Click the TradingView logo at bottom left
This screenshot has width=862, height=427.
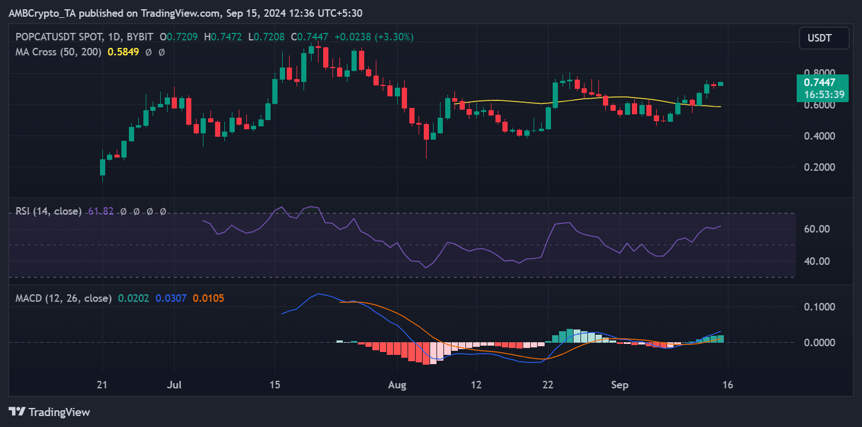click(49, 412)
